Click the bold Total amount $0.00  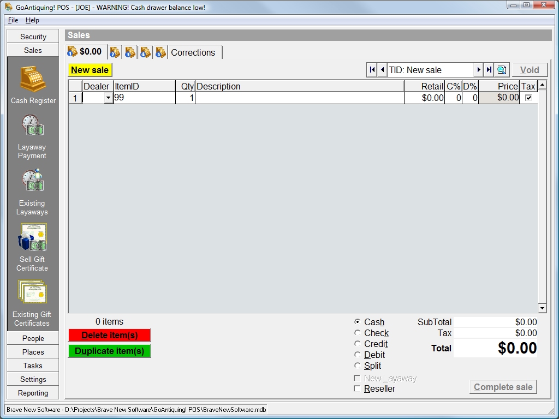click(495, 348)
